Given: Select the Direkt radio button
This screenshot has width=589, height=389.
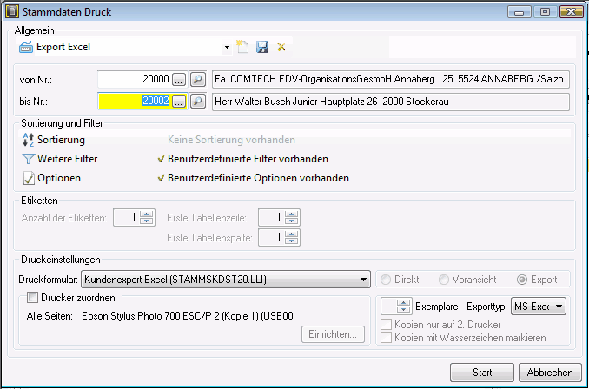Looking at the screenshot, I should (386, 280).
